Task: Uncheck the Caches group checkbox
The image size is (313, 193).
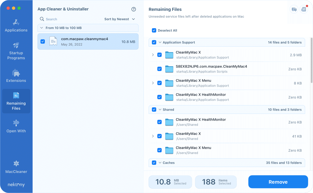Action: pyautogui.click(x=154, y=163)
